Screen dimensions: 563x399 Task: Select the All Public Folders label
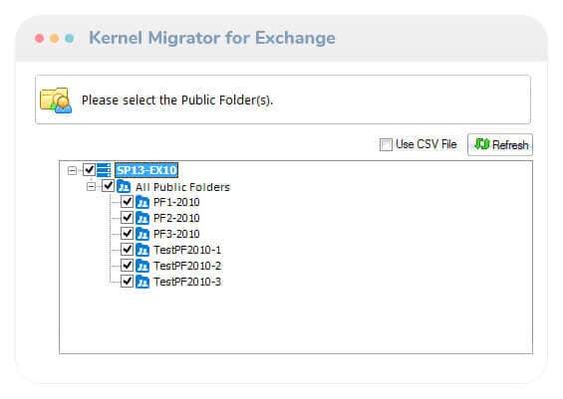[x=182, y=187]
